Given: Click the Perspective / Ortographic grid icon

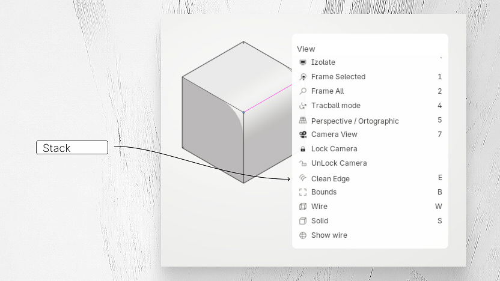Looking at the screenshot, I should 303,120.
